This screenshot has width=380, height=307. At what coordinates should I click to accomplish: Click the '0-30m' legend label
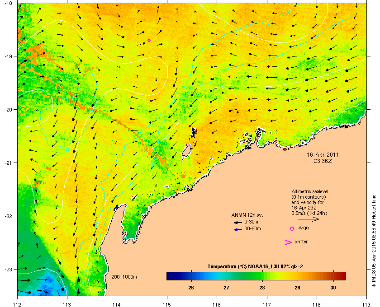[x=252, y=222]
